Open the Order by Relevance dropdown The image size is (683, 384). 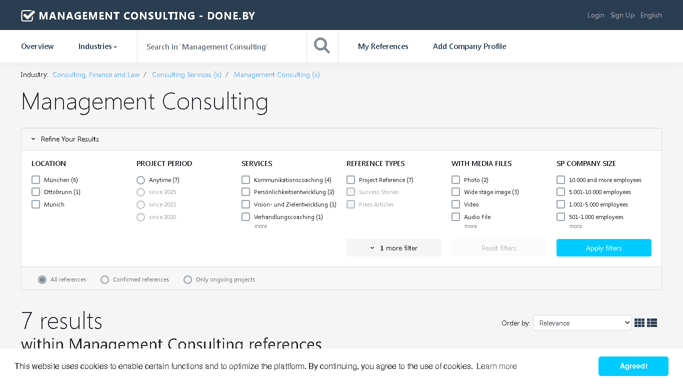coord(582,323)
